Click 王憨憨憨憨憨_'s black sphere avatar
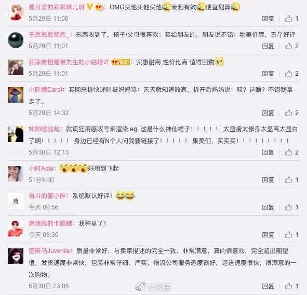 click(16, 40)
